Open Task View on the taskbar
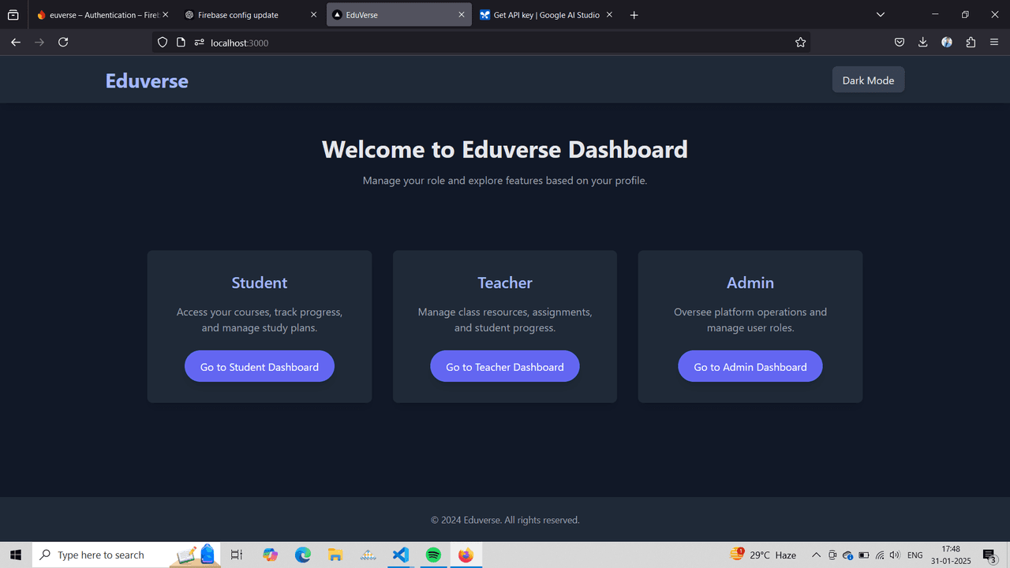The image size is (1010, 568). click(236, 555)
